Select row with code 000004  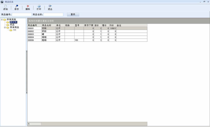coord(87,37)
